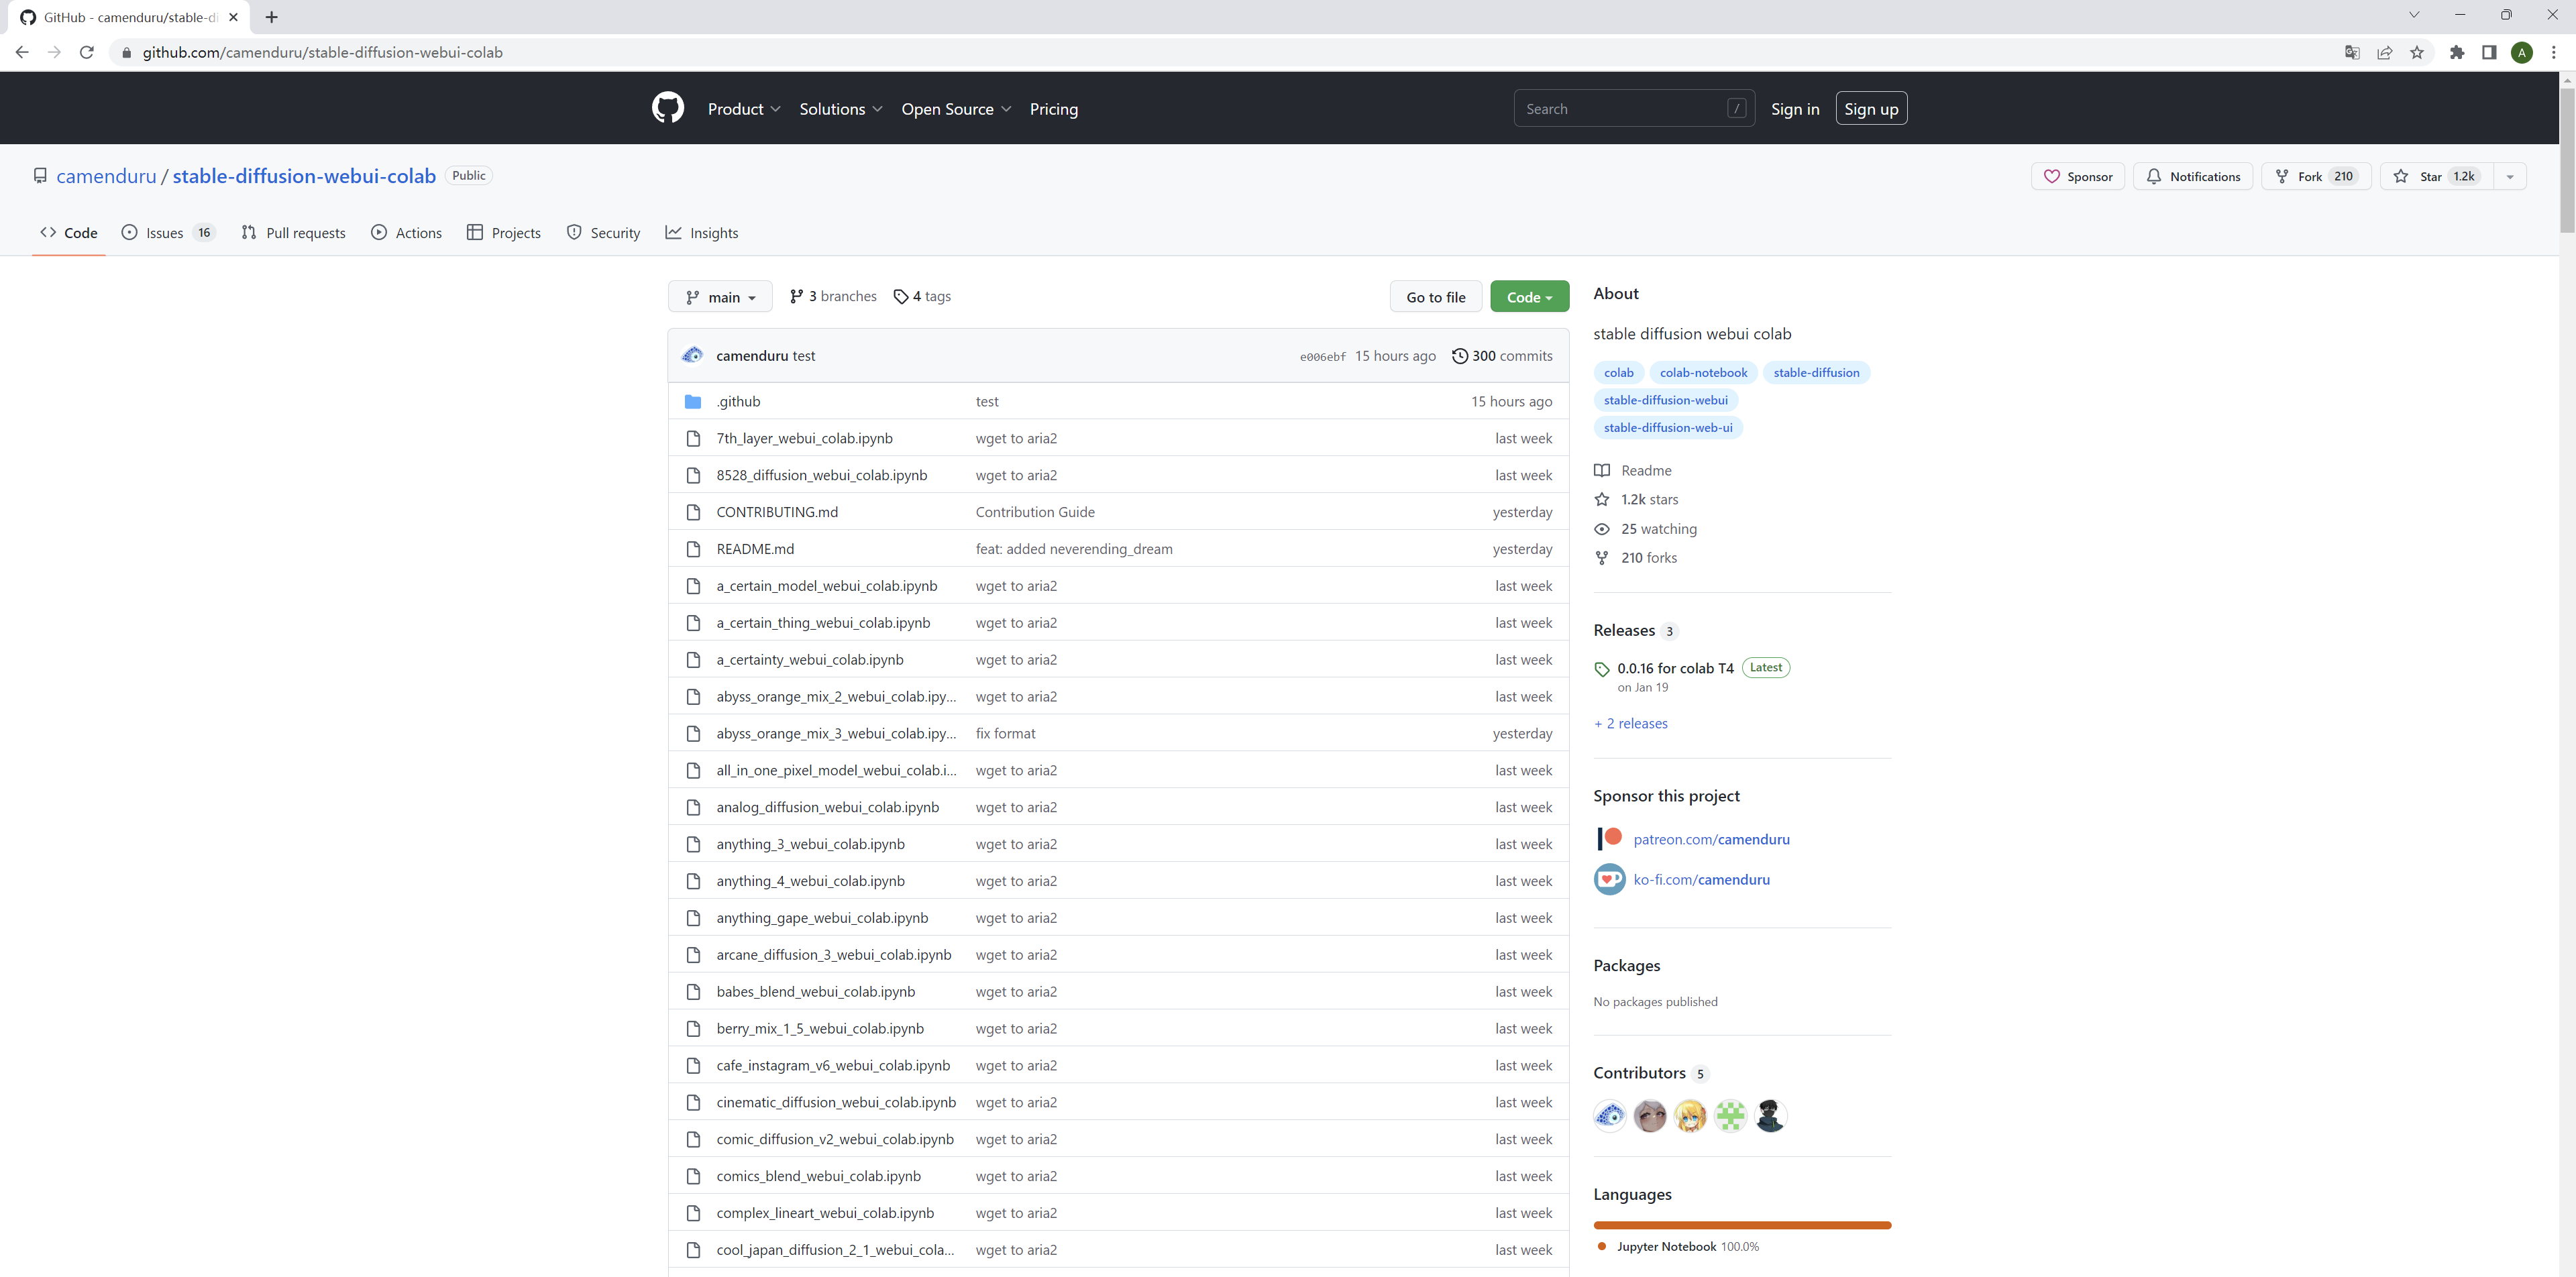Open the Chrome three-dot menu
This screenshot has height=1277, width=2576.
click(2554, 52)
